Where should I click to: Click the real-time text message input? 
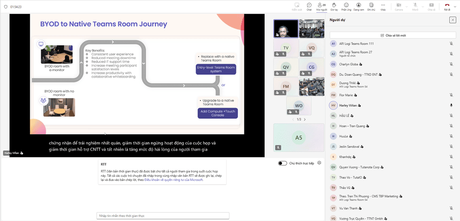point(163,216)
